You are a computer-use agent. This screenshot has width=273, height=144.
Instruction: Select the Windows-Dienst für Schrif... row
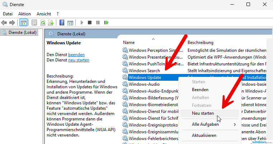pos(150,118)
